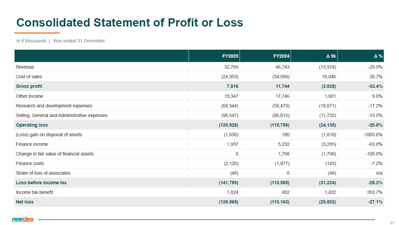Select the Revenue row label

25,67
